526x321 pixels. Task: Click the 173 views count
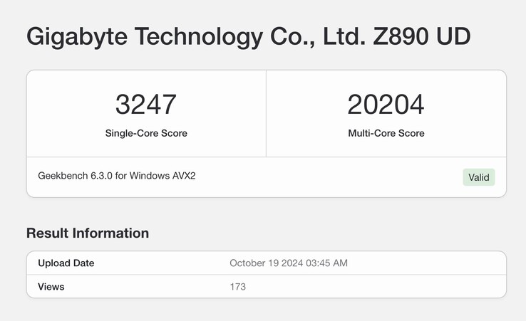coord(237,286)
